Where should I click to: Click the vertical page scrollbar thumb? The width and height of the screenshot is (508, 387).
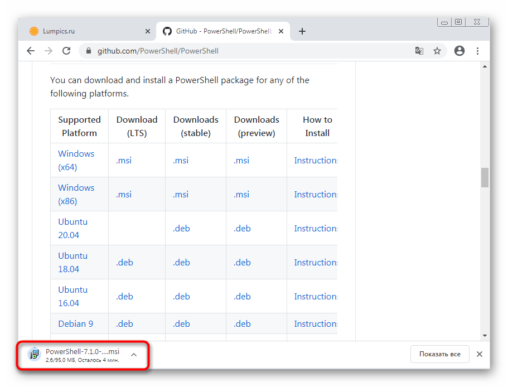(485, 177)
